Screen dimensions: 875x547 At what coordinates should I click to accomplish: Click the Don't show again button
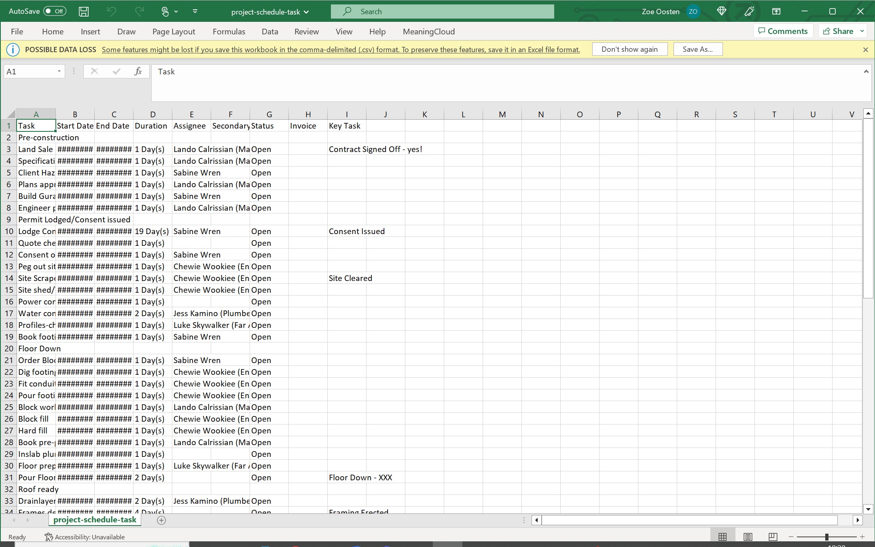click(629, 49)
